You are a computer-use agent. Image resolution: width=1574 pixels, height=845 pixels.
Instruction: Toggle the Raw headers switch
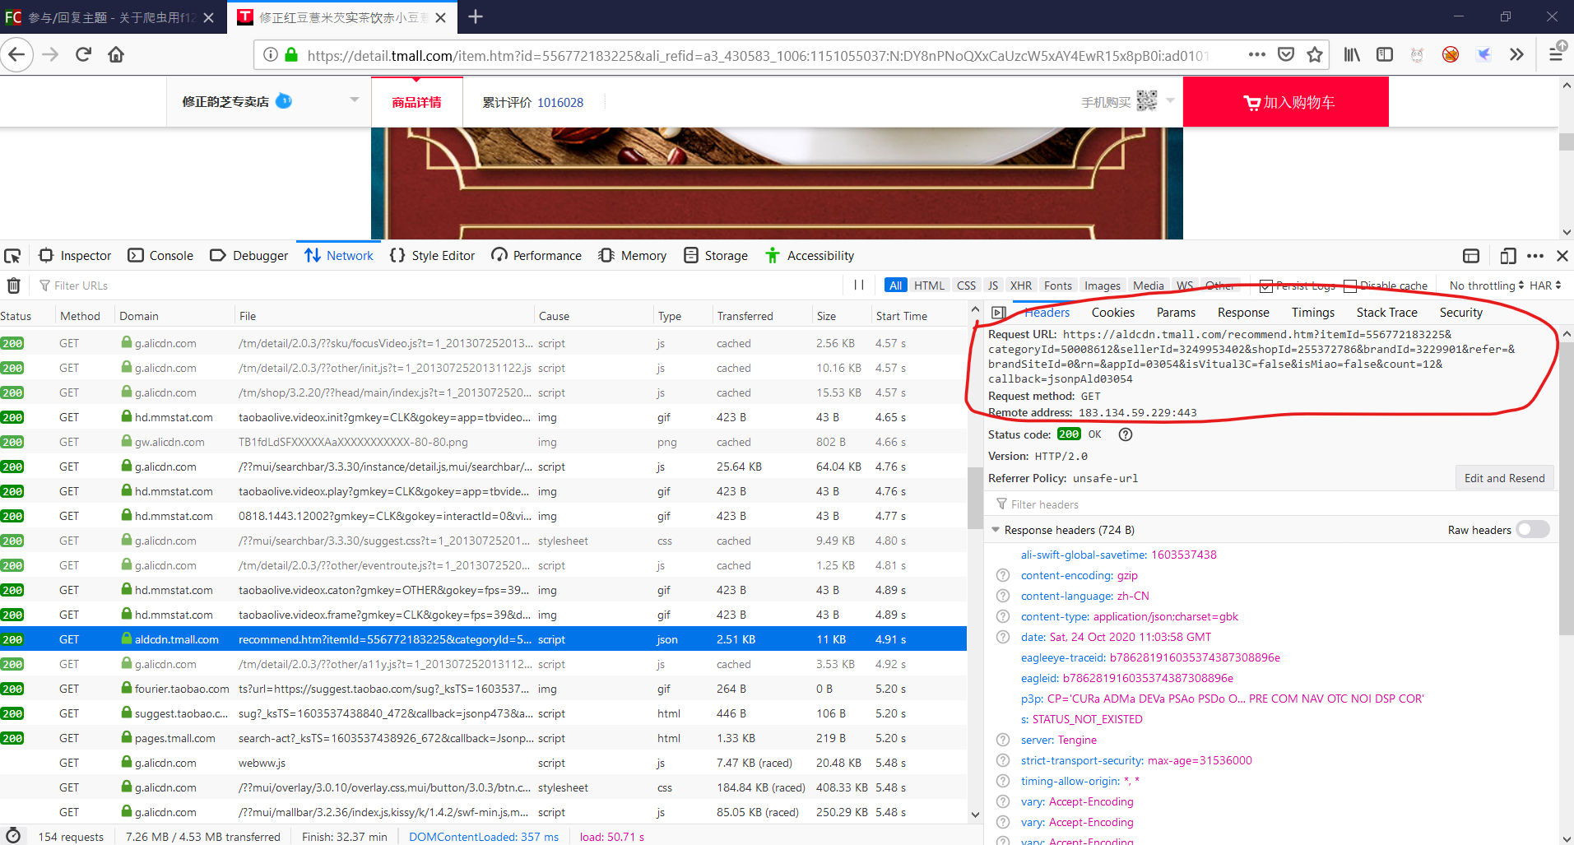[1533, 529]
